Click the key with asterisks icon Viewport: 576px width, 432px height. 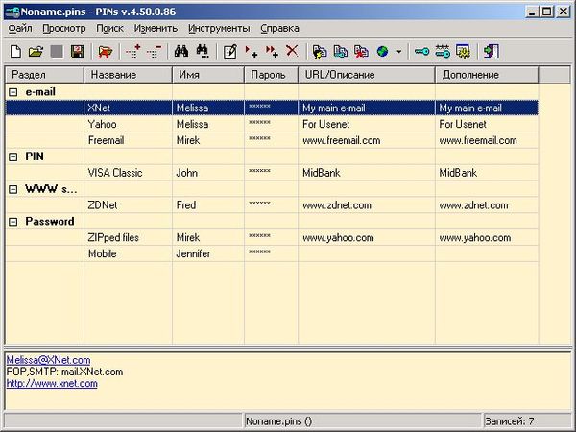point(443,52)
